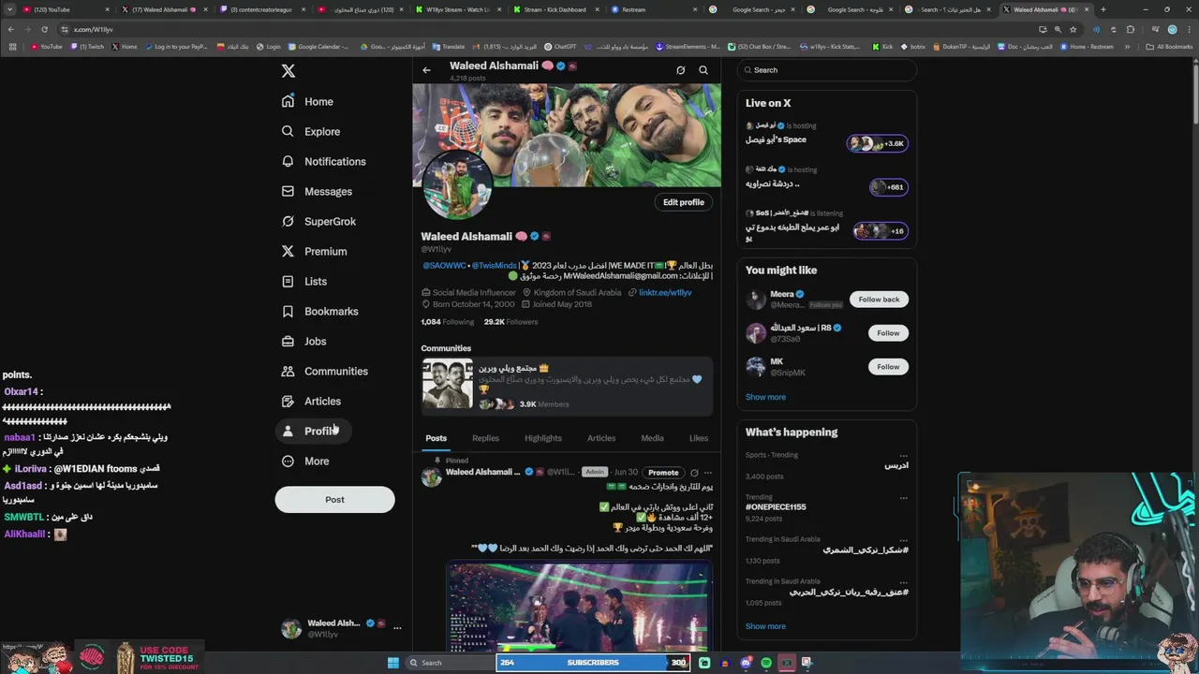Switch to the Articles profile tab
The width and height of the screenshot is (1199, 674).
click(x=601, y=438)
